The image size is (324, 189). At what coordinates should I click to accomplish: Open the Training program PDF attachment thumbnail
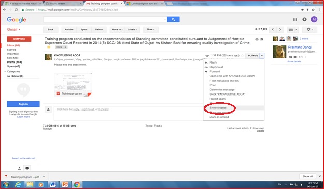(x=73, y=85)
